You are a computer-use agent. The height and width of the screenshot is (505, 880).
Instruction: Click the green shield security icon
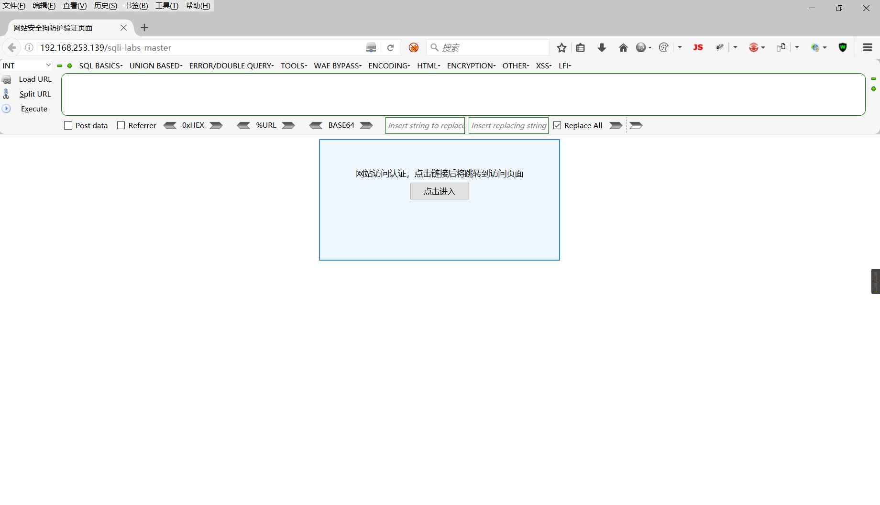[x=842, y=47]
